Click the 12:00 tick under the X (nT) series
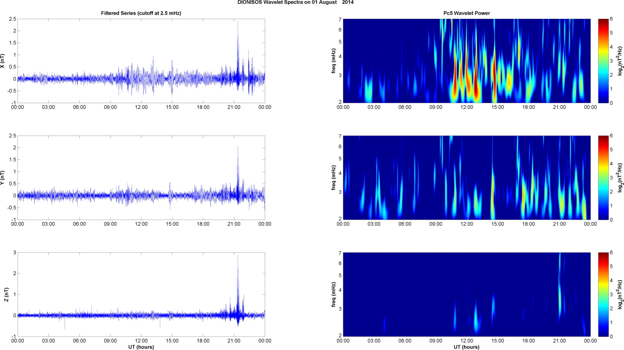 (141, 107)
